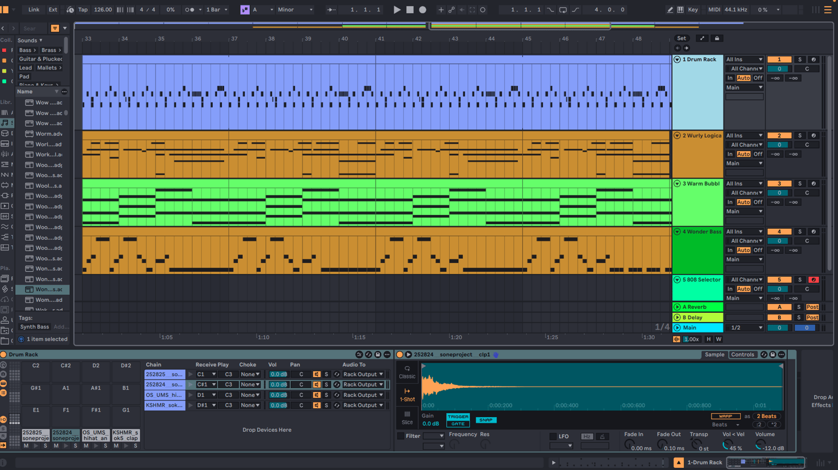
Task: Open the 1 Bar quantization dropdown
Action: [x=217, y=10]
